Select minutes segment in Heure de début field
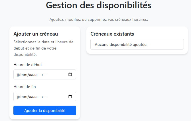 tap(44, 75)
